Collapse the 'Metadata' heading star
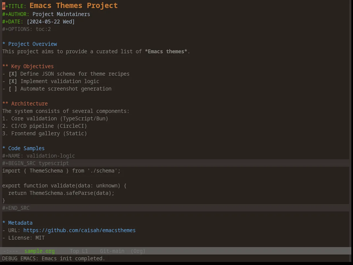 click(x=4, y=223)
